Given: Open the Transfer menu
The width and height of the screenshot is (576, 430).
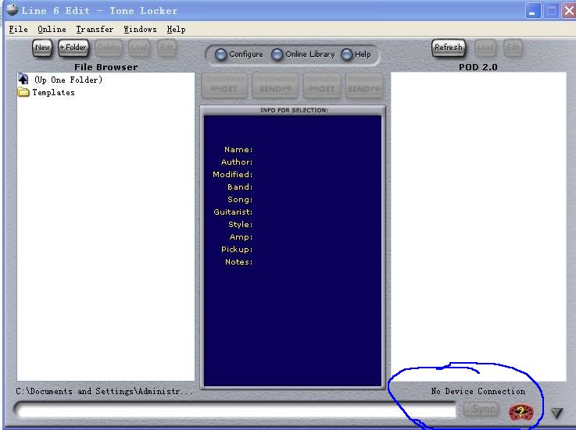Looking at the screenshot, I should click(x=95, y=30).
